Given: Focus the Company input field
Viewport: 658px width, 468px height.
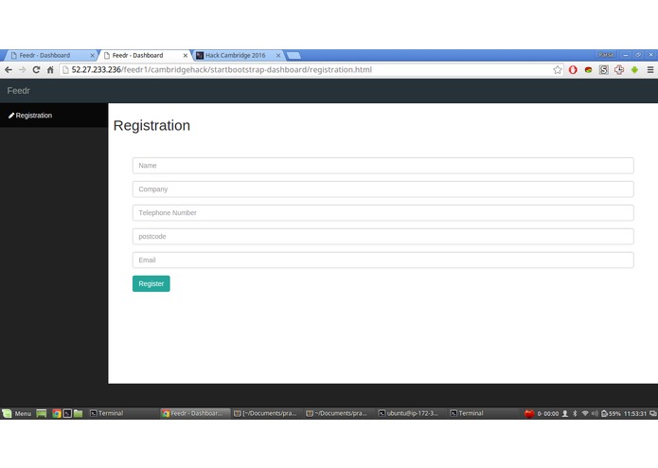Looking at the screenshot, I should pyautogui.click(x=383, y=189).
